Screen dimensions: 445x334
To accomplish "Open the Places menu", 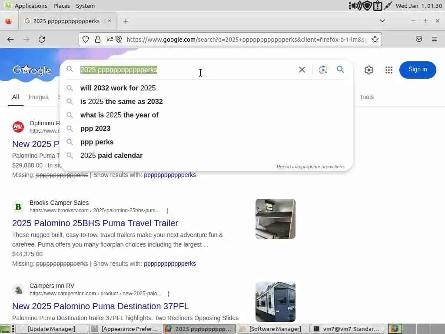I will pyautogui.click(x=62, y=6).
